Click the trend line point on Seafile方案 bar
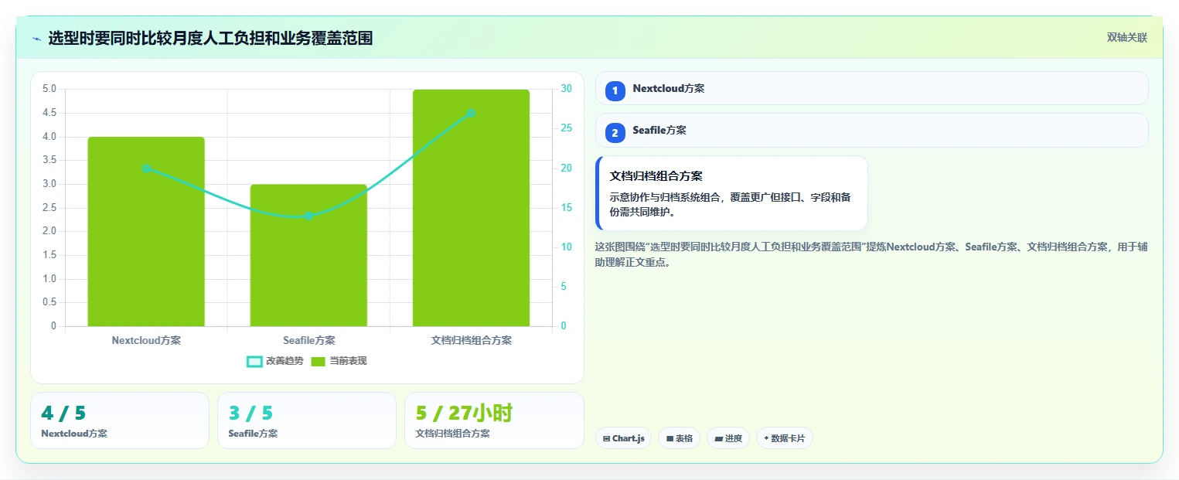This screenshot has height=480, width=1179. pos(308,216)
